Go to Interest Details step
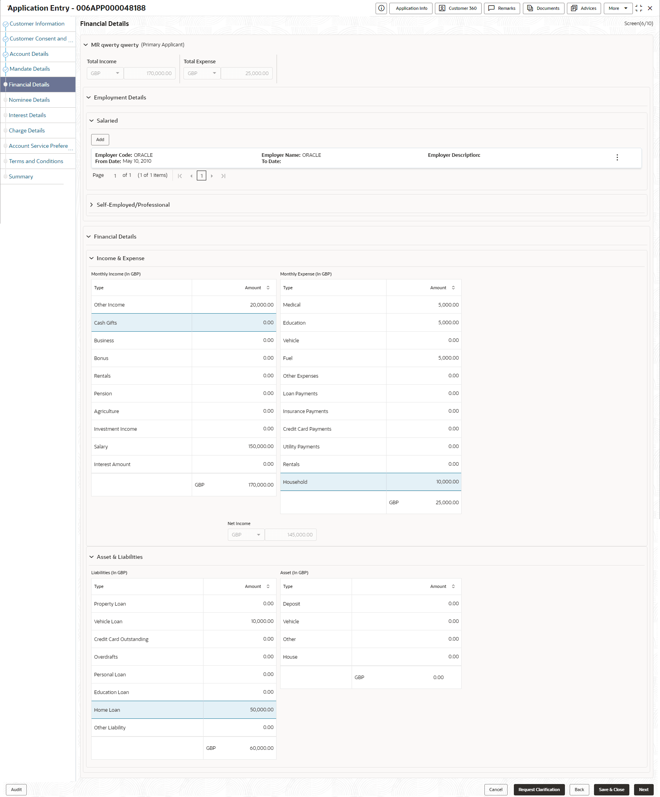Image resolution: width=660 pixels, height=797 pixels. (x=27, y=115)
